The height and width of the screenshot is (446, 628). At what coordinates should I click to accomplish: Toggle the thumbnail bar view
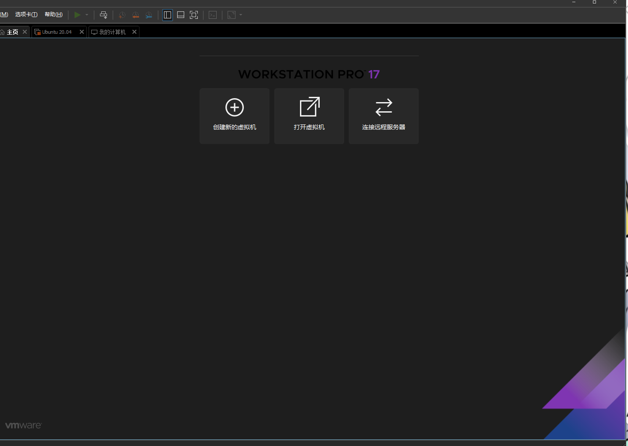click(x=181, y=15)
